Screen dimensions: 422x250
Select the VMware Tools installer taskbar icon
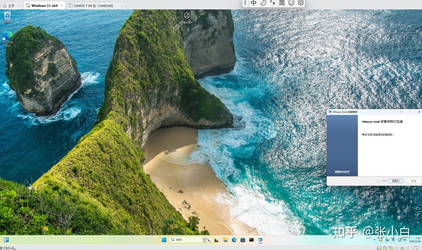click(x=260, y=240)
